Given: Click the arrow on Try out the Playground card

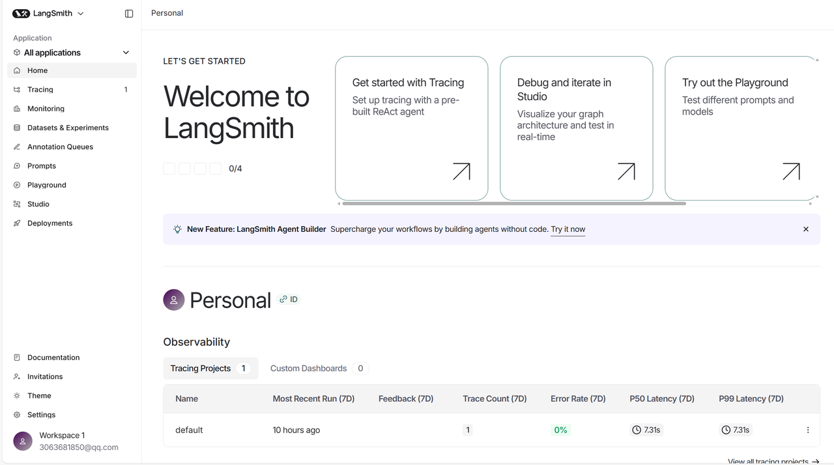Looking at the screenshot, I should pos(791,171).
